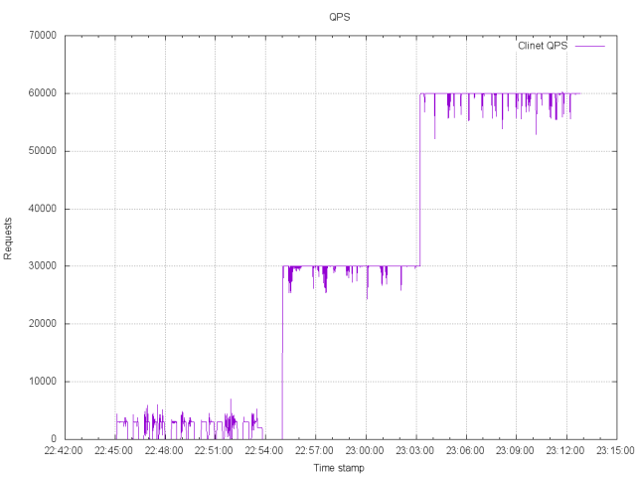Click the 50000 y-axis tick label
This screenshot has width=636, height=477.
click(43, 151)
